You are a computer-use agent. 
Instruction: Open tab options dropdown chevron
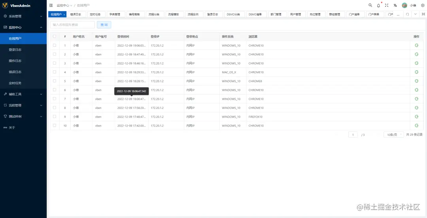click(x=415, y=14)
